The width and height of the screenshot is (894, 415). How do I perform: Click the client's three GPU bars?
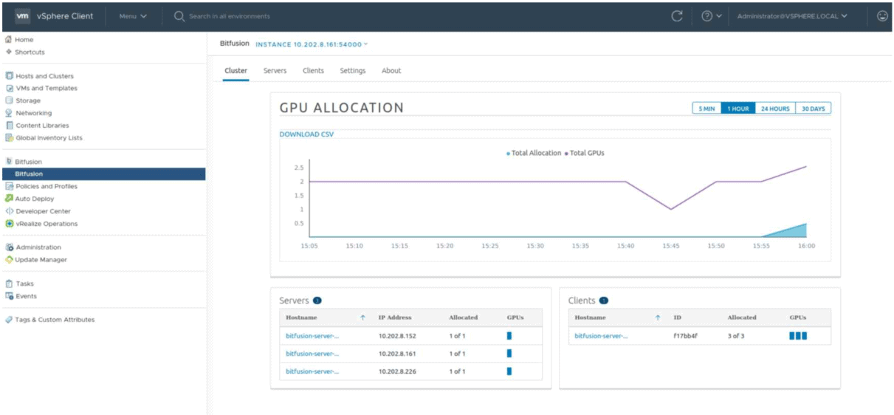(799, 336)
